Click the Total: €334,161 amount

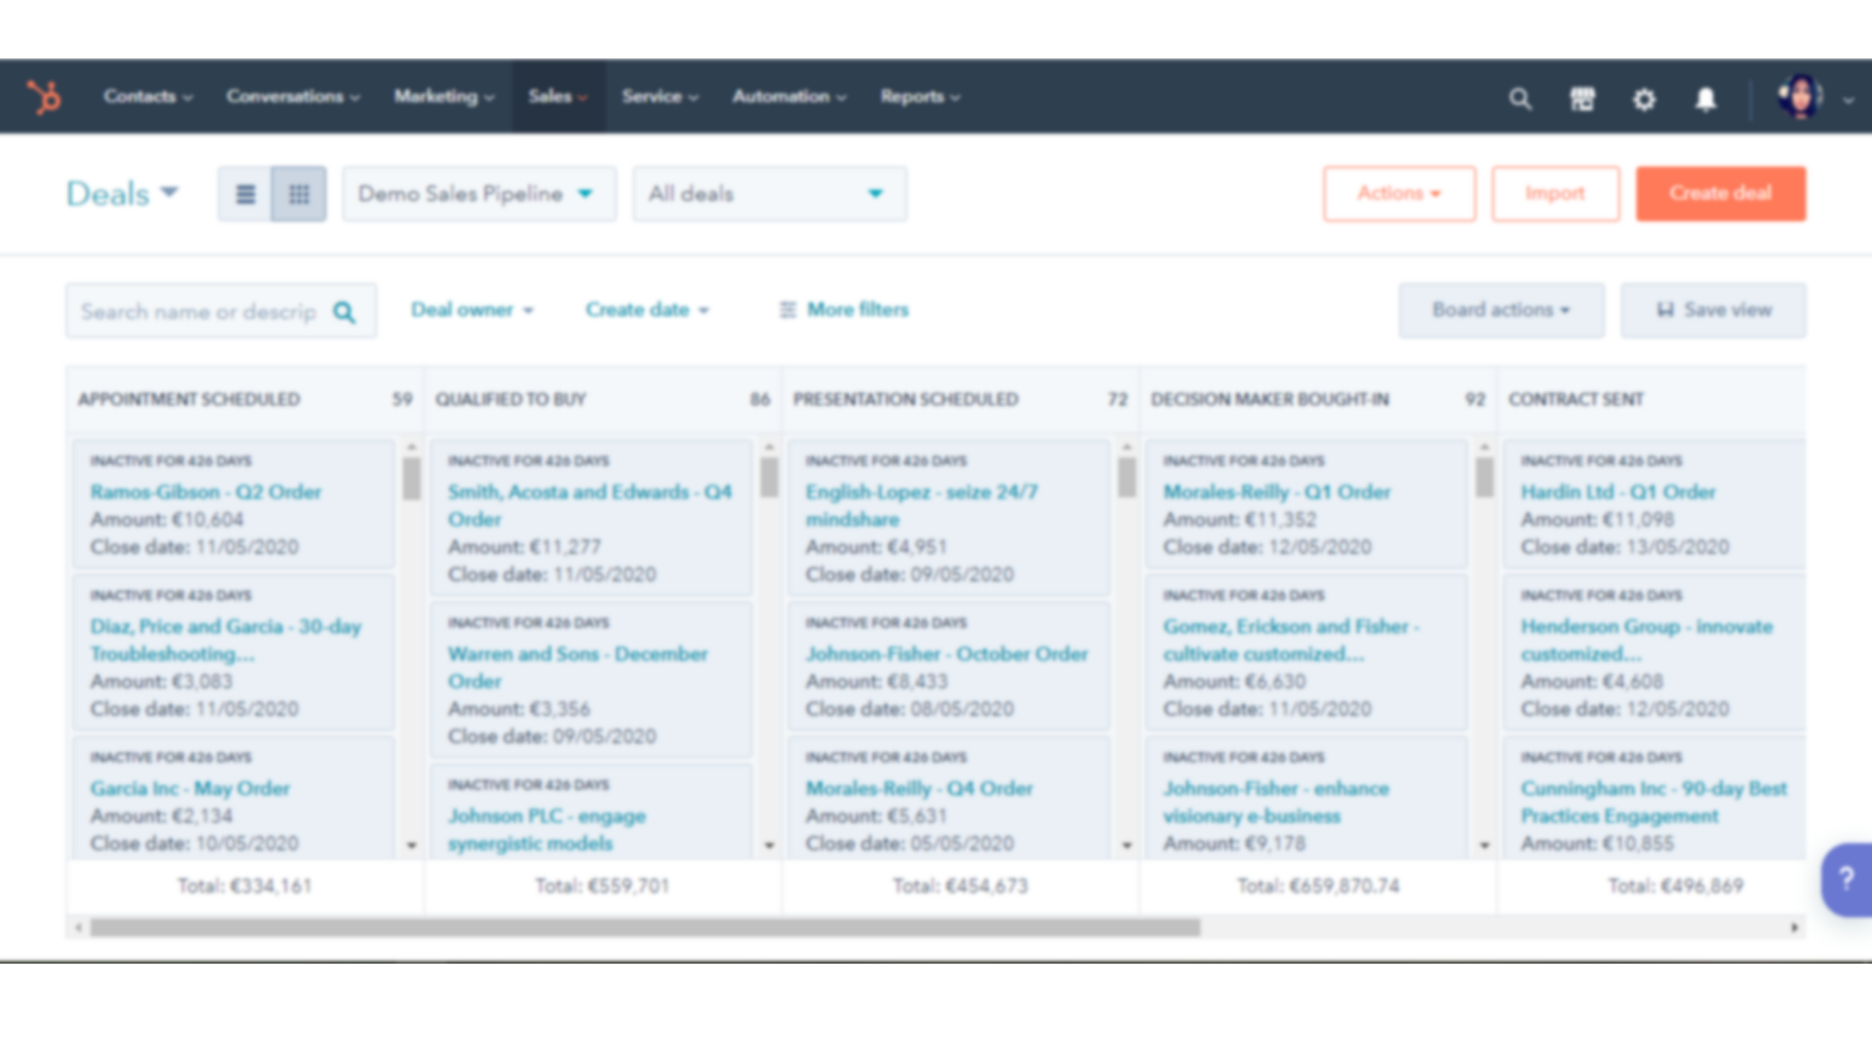tap(245, 886)
